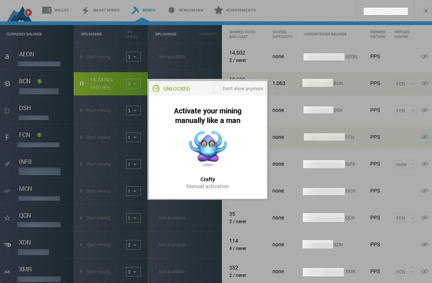The image size is (432, 283).
Task: Open MCN CPU cores dropdown
Action: 133,191
